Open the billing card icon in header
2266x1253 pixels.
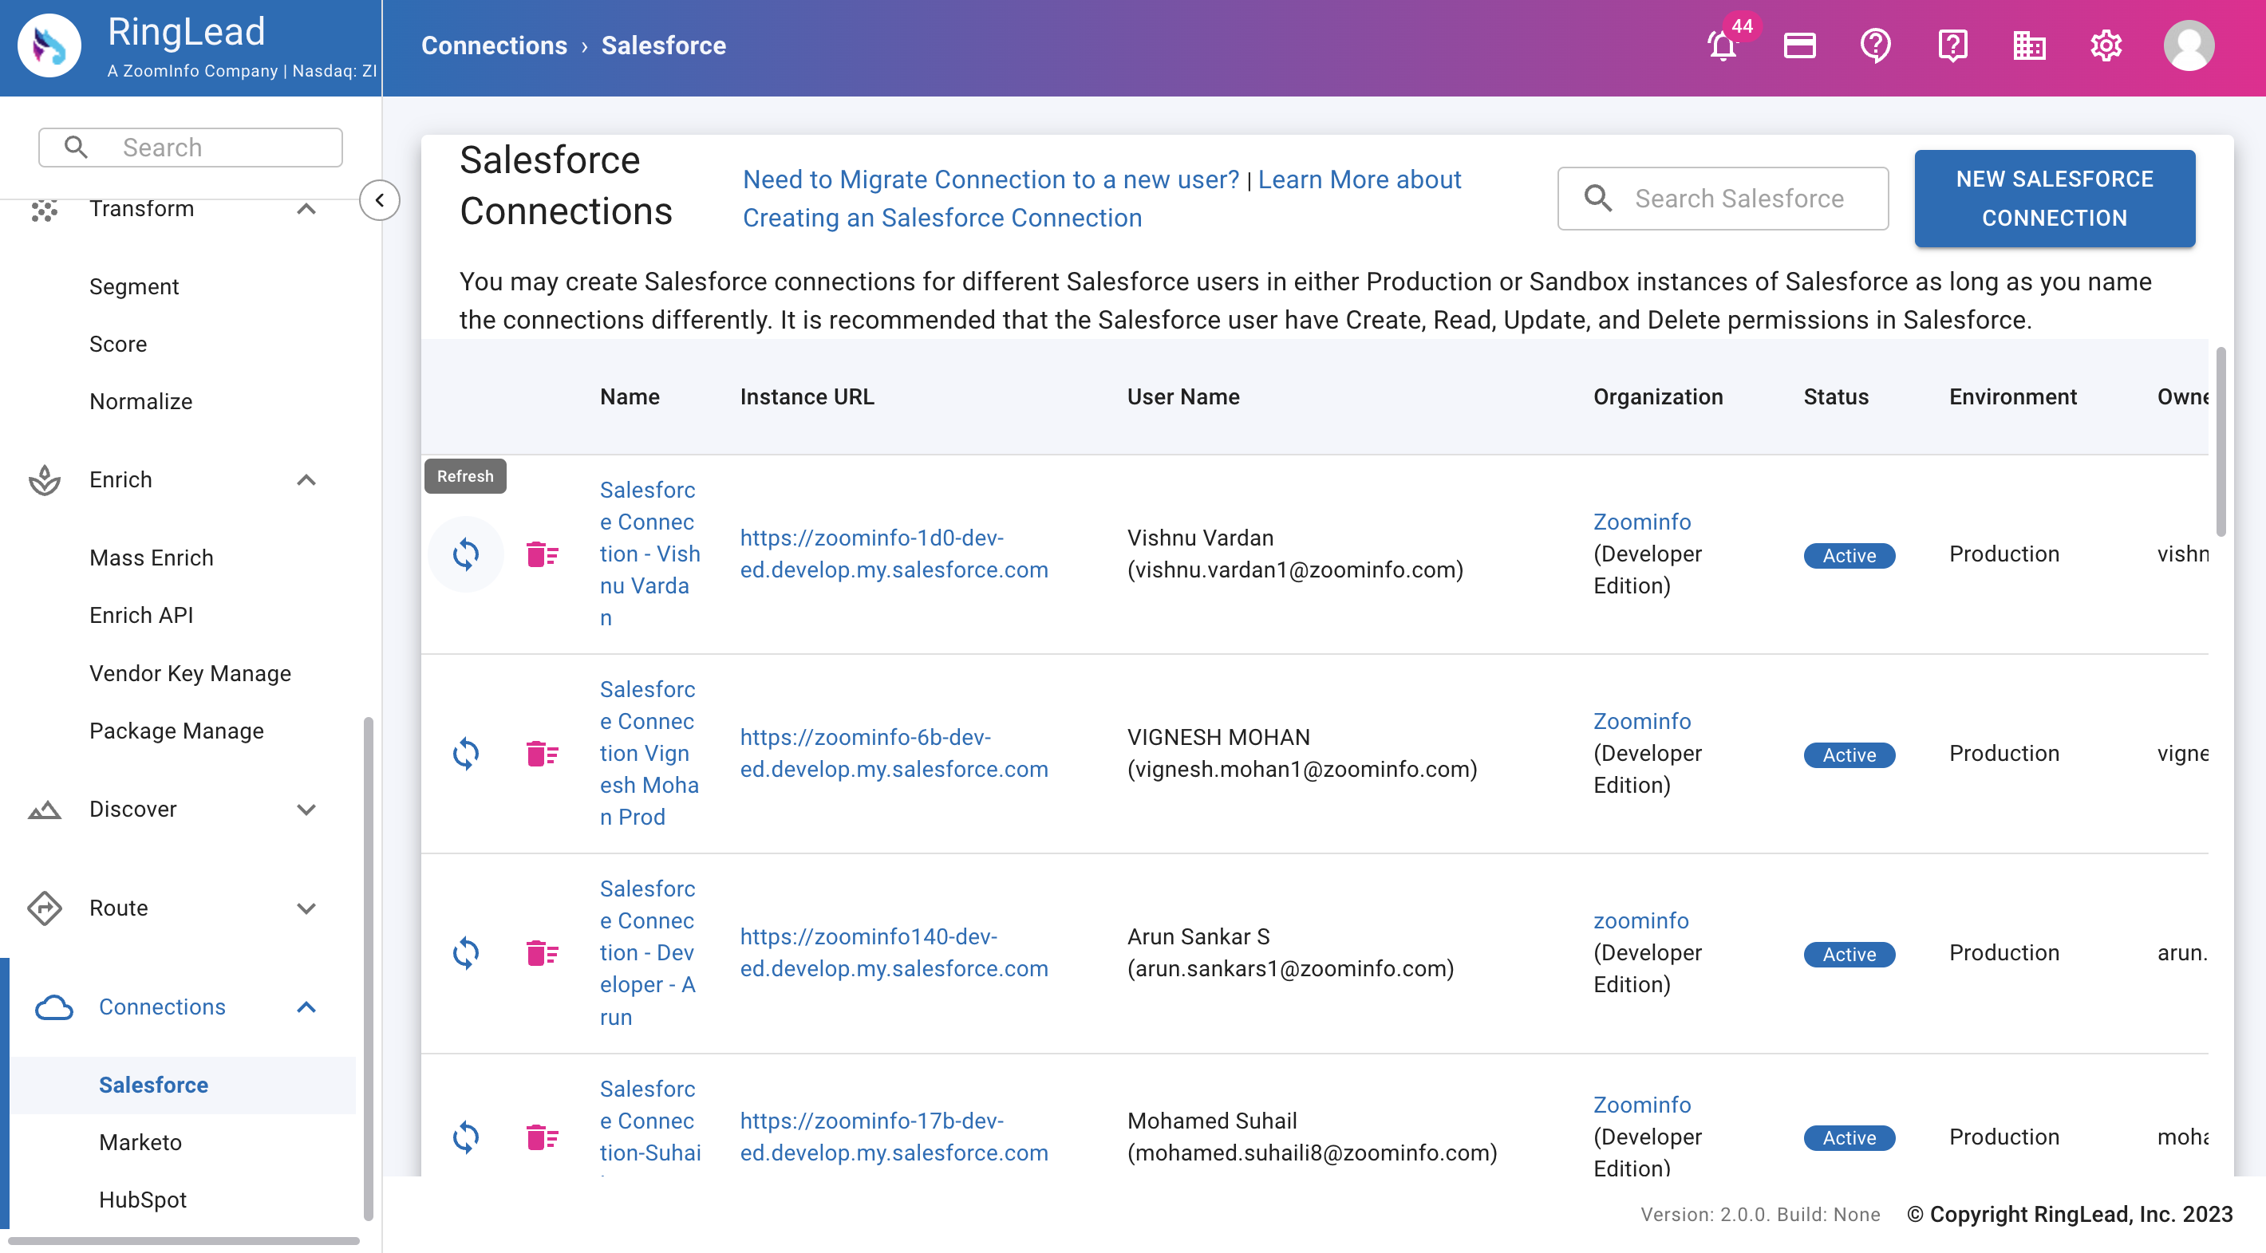coord(1799,45)
